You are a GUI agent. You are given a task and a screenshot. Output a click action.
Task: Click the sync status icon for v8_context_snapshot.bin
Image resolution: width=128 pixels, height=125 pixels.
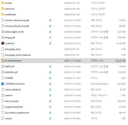pos(50,113)
